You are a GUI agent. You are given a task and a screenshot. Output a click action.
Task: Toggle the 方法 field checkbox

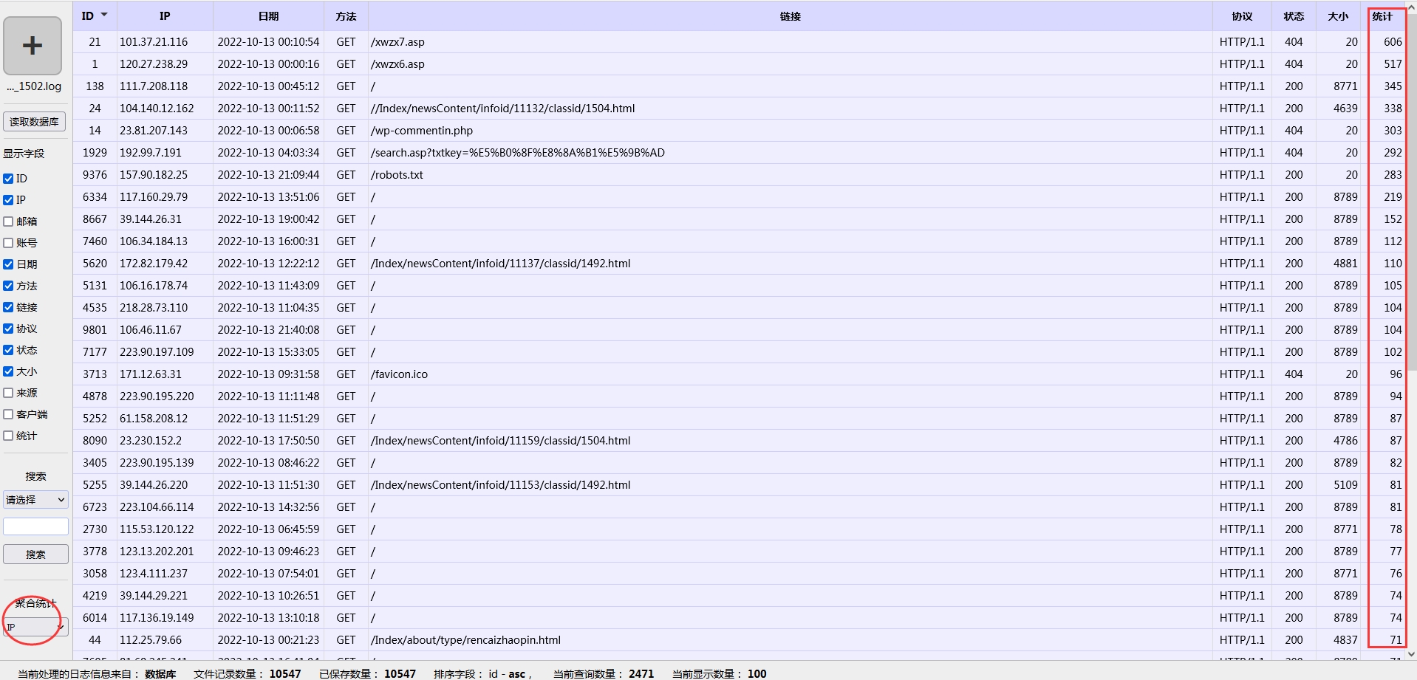click(x=8, y=286)
